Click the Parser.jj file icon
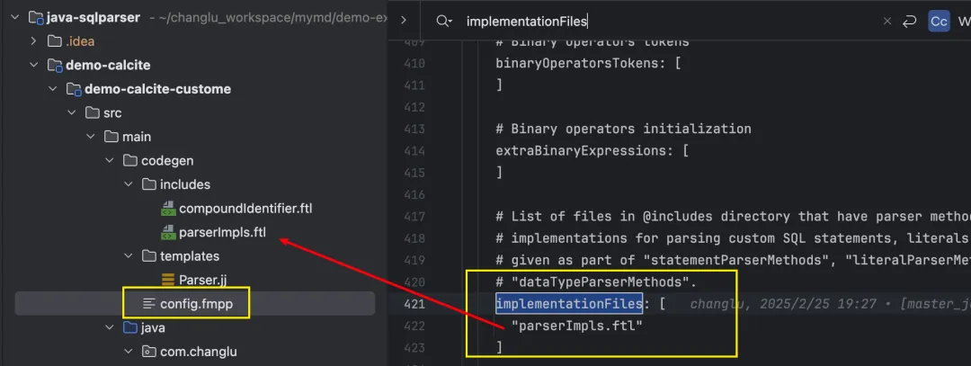This screenshot has height=366, width=971. tap(167, 281)
